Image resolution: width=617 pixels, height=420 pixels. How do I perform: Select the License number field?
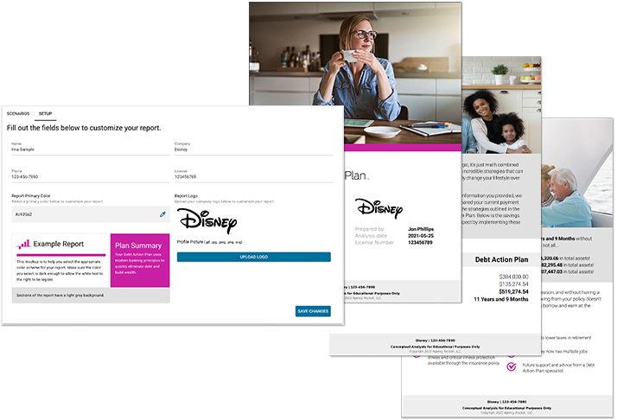252,176
